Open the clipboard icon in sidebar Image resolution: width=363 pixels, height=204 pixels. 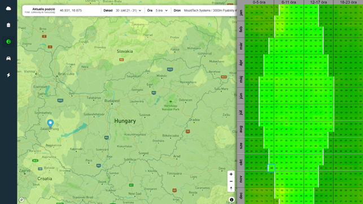(8, 25)
